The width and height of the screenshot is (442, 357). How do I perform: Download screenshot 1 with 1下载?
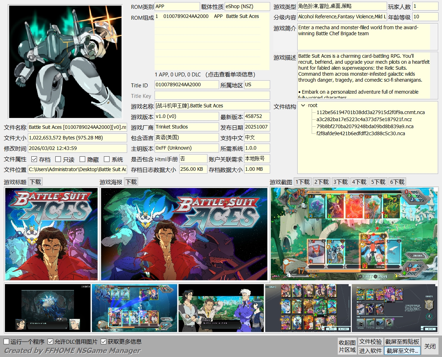[x=303, y=182]
